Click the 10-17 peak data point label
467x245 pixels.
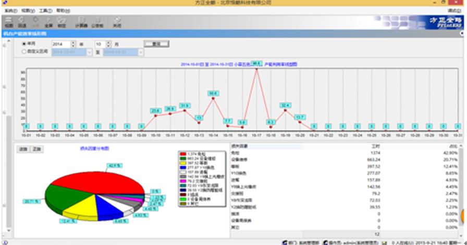coord(255,62)
